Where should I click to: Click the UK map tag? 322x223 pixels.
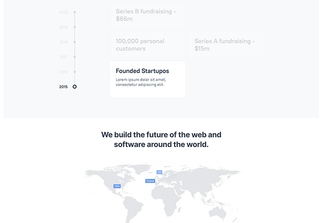click(159, 172)
